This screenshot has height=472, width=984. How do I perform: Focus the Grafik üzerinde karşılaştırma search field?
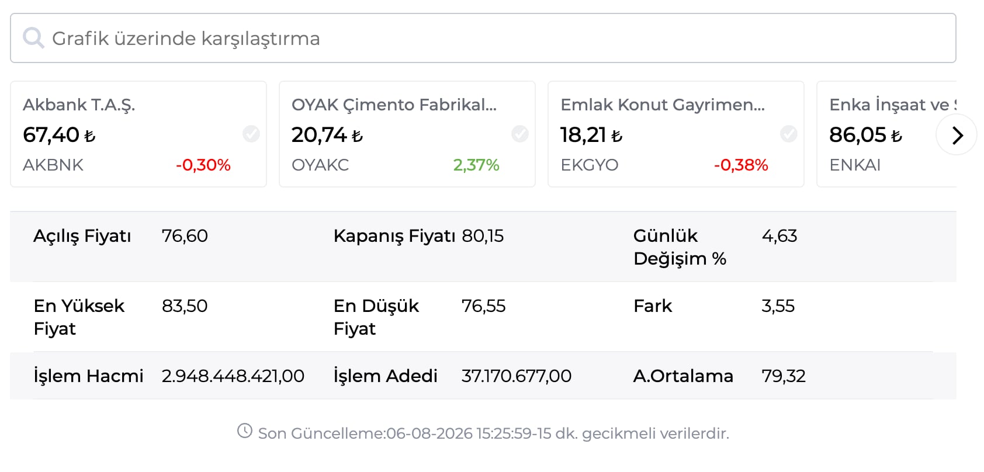point(483,38)
